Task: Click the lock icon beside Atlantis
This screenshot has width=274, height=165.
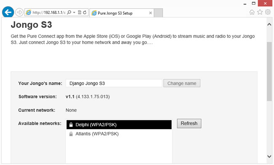Action: pos(71,134)
